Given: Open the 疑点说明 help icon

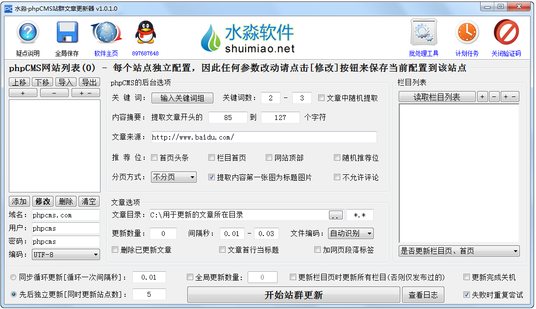Looking at the screenshot, I should point(28,32).
